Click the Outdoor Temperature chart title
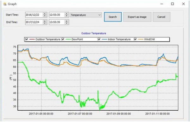Viewport: 190px width, 122px height. click(x=94, y=33)
